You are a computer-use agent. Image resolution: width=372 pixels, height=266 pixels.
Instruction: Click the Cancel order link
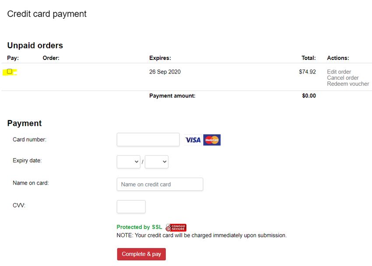[343, 78]
